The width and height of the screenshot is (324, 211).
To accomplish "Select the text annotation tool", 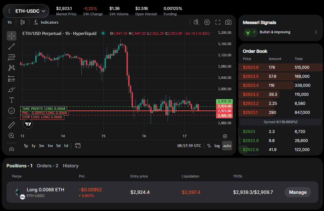I will tap(12, 100).
